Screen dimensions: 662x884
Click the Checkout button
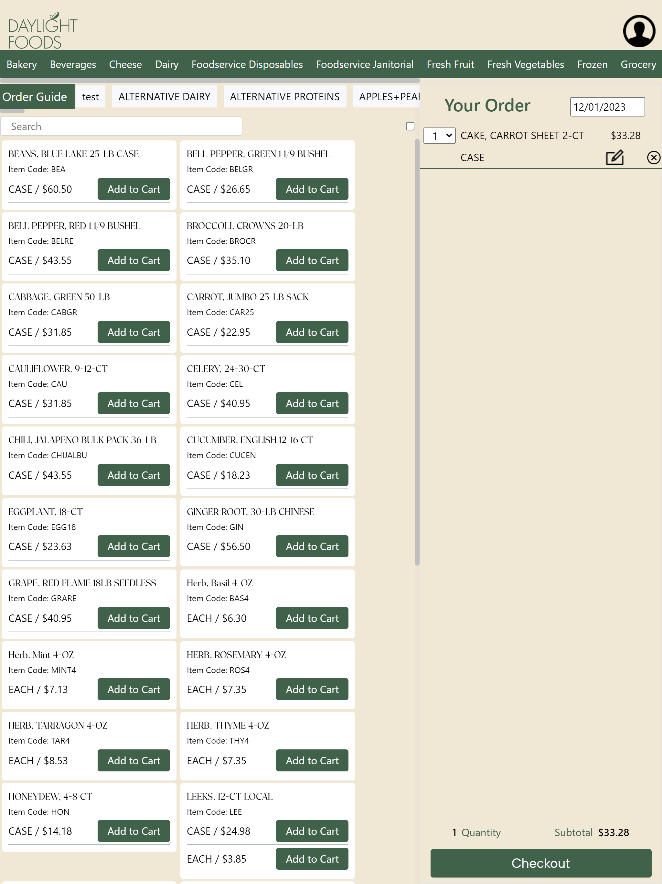tap(540, 863)
